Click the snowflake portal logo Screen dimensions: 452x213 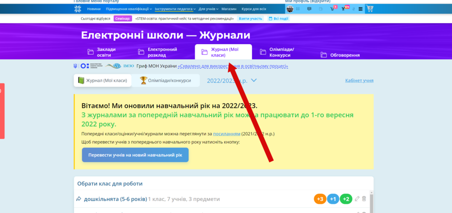77,9
